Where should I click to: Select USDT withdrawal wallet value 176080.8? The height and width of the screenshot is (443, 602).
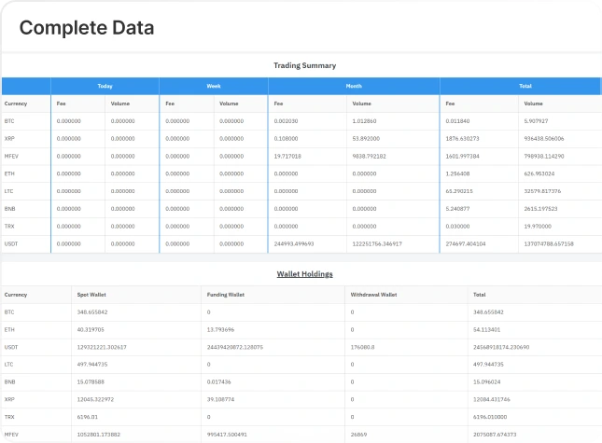[x=362, y=347]
